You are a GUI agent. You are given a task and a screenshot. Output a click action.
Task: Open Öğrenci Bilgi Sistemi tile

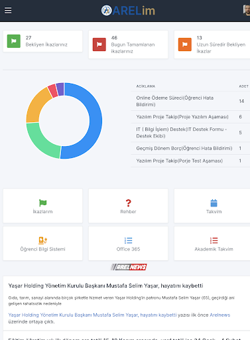pos(42,244)
